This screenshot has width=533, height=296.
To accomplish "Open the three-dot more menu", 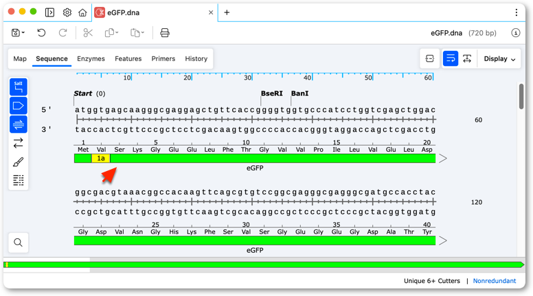I will point(517,12).
